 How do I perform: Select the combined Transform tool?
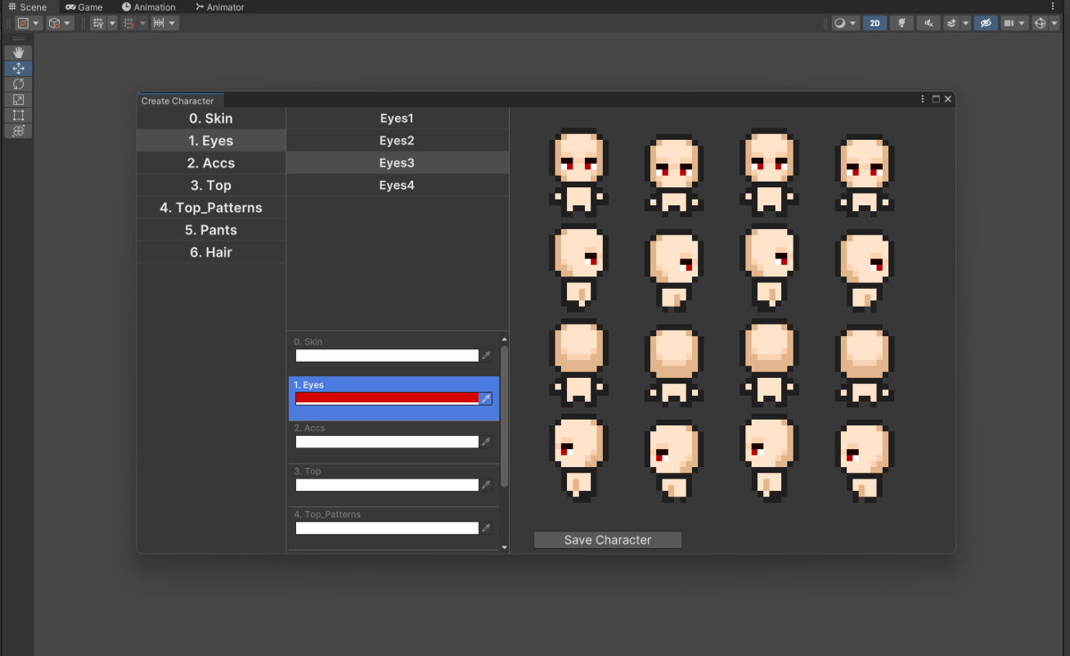pos(18,131)
